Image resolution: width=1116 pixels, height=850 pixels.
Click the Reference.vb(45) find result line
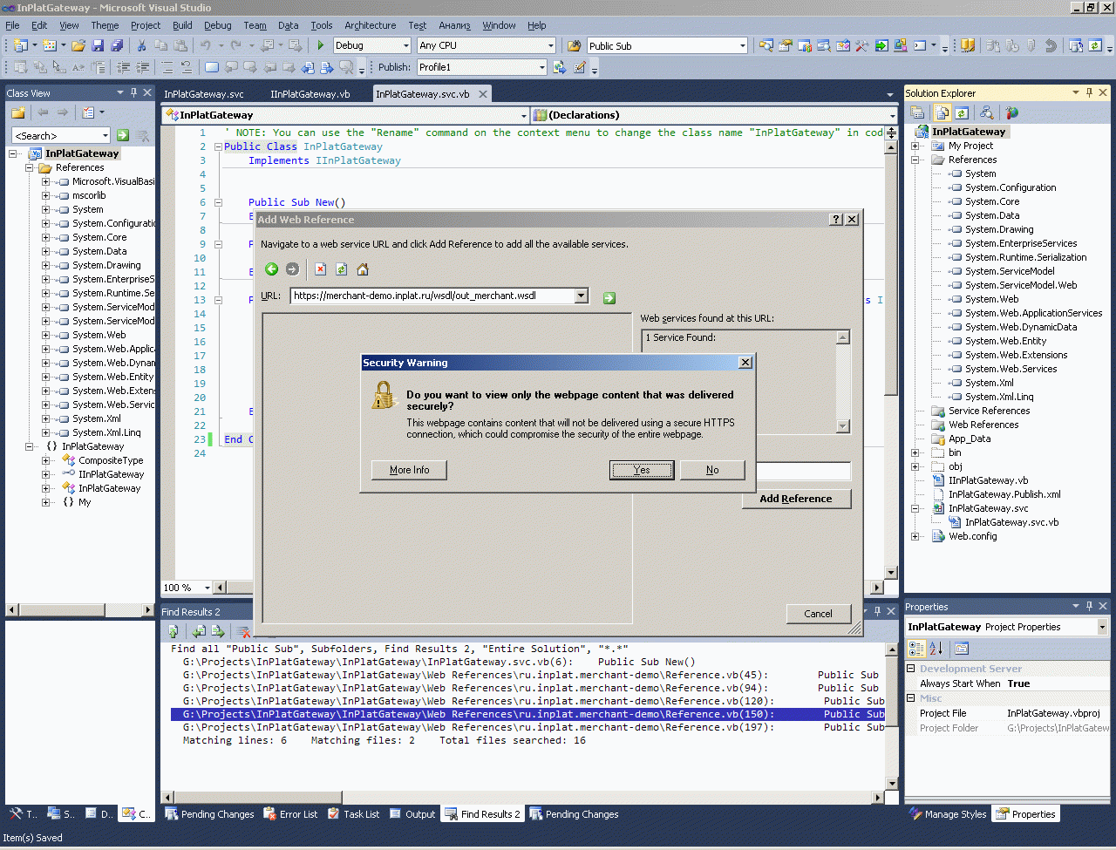pyautogui.click(x=527, y=675)
